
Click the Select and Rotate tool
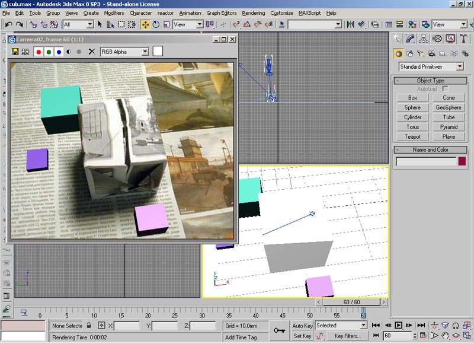click(x=156, y=24)
